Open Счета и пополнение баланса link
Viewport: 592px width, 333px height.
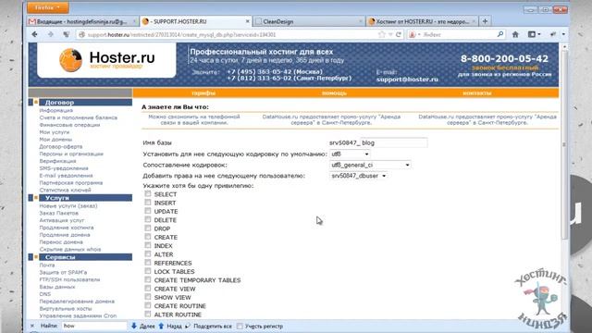click(78, 117)
